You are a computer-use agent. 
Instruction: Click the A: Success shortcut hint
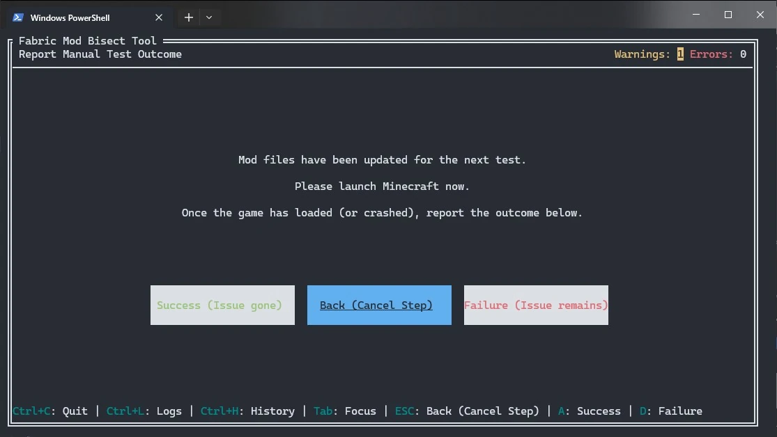[x=589, y=411]
